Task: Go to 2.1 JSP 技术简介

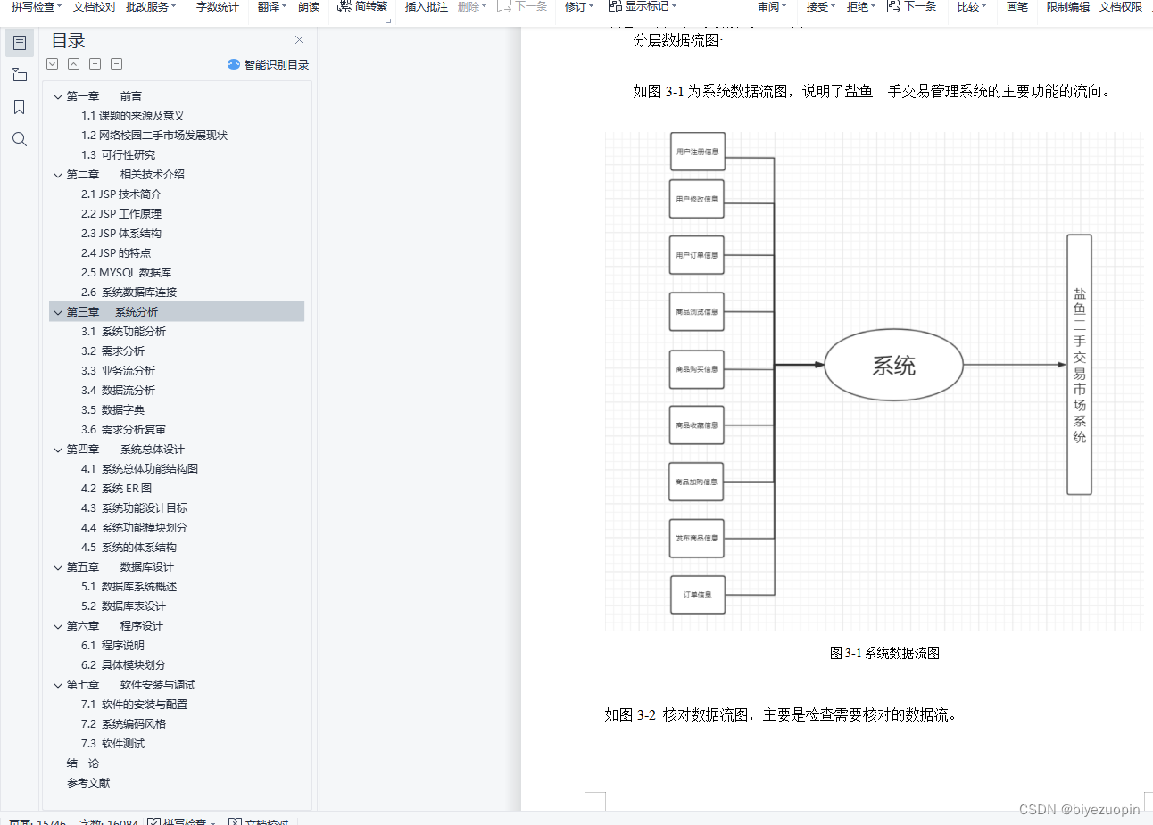Action: point(121,194)
